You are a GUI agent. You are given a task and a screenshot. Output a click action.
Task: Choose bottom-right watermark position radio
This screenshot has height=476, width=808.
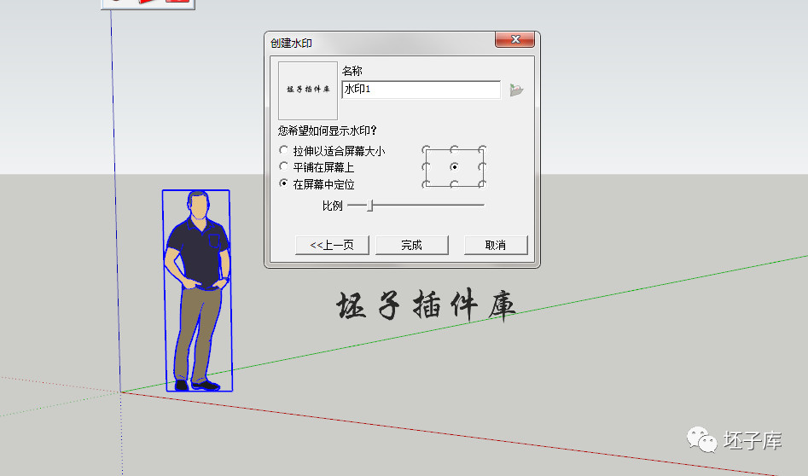click(482, 184)
